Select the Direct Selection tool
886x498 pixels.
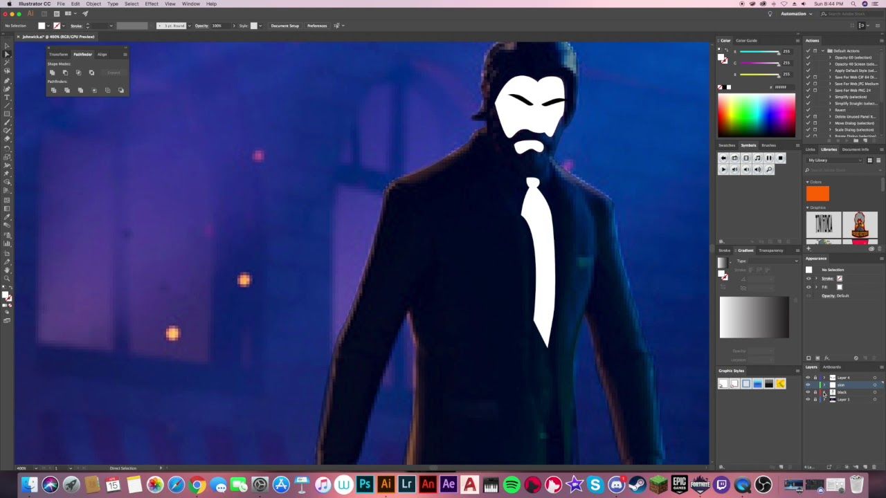(x=7, y=54)
